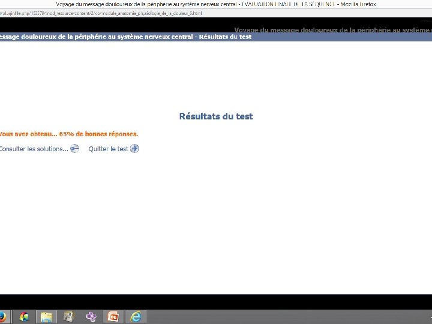432x324 pixels.
Task: Switch to PowerPoint in the taskbar
Action: coord(113,317)
